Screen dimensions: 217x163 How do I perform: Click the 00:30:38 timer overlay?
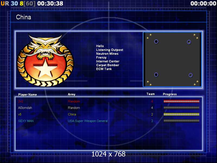pos(50,4)
